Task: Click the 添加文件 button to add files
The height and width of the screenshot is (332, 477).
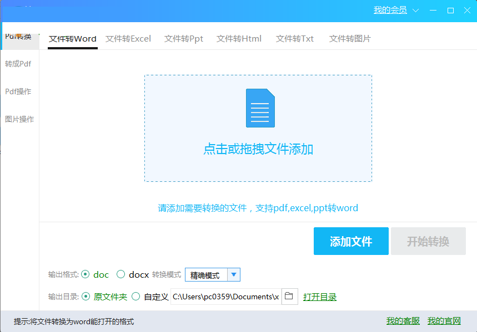Action: [x=351, y=241]
